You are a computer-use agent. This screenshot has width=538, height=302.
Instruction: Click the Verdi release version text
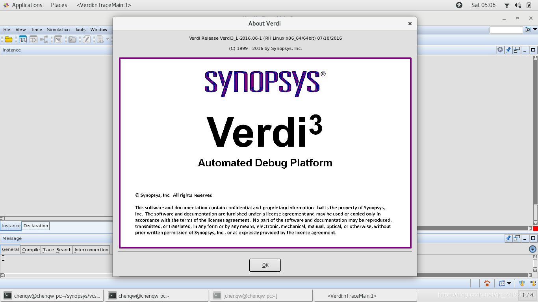click(x=265, y=38)
